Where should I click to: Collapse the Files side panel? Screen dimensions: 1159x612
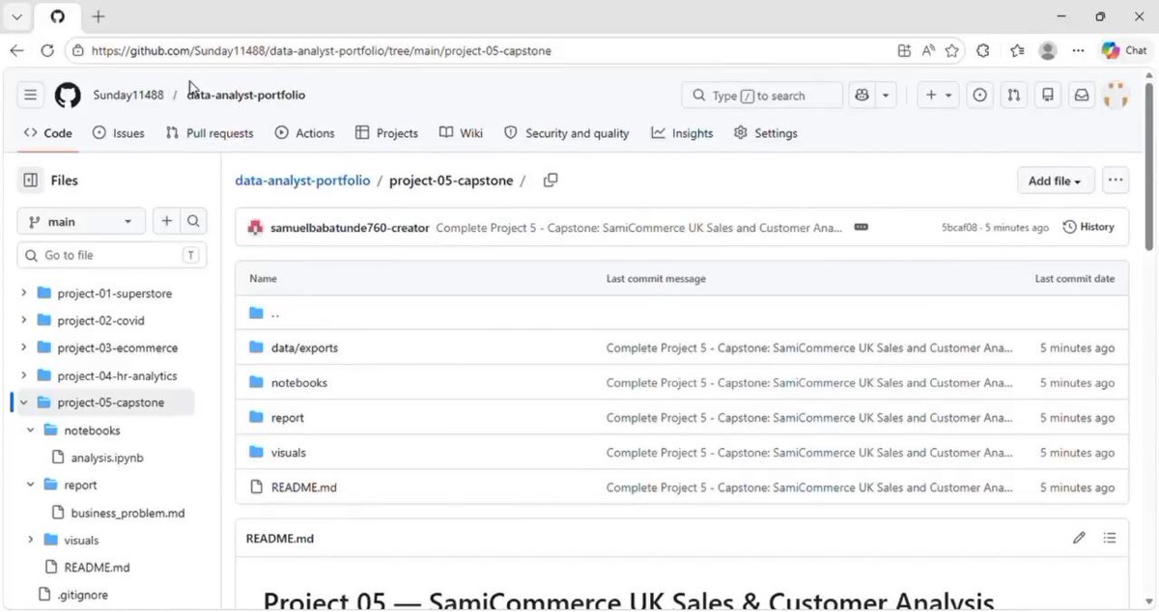[x=31, y=181]
